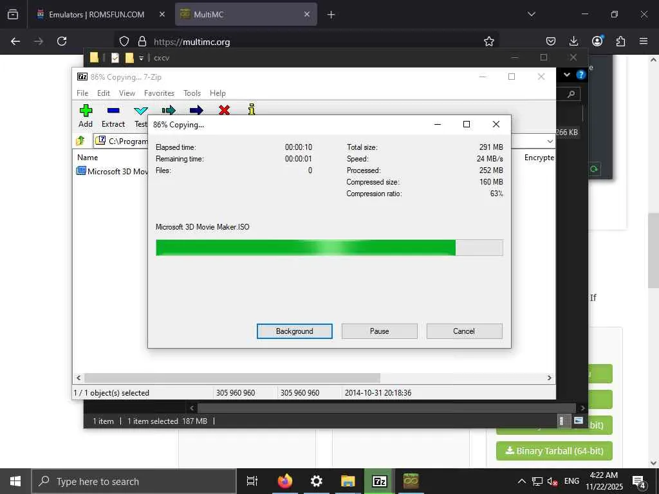The image size is (659, 494).
Task: Close the MultiMC browser tab
Action: (x=307, y=14)
